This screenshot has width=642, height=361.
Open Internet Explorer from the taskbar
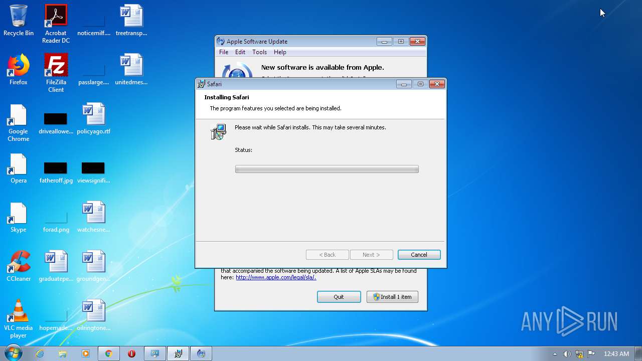(40, 353)
